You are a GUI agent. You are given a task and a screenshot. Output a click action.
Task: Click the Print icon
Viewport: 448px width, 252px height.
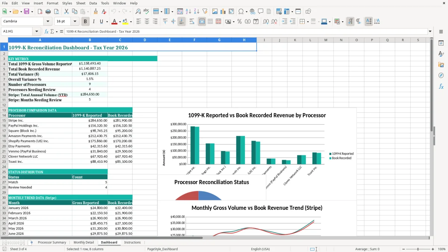(x=48, y=12)
